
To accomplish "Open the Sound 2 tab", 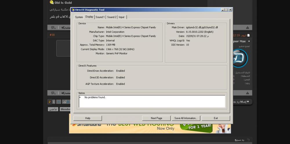I will click(x=112, y=17).
